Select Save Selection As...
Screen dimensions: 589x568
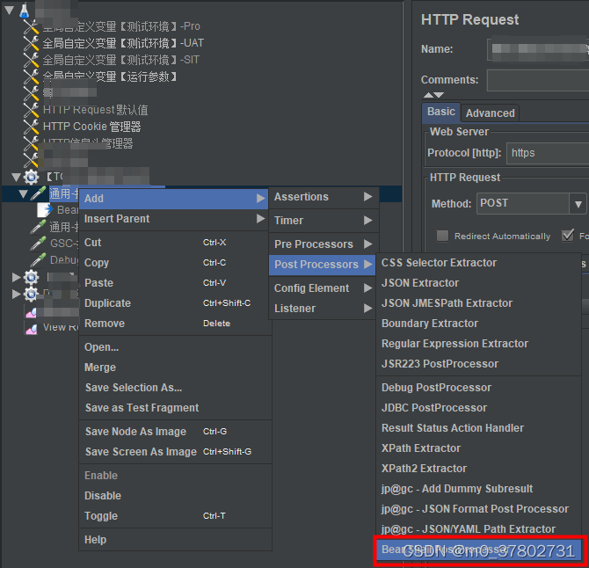click(x=173, y=388)
